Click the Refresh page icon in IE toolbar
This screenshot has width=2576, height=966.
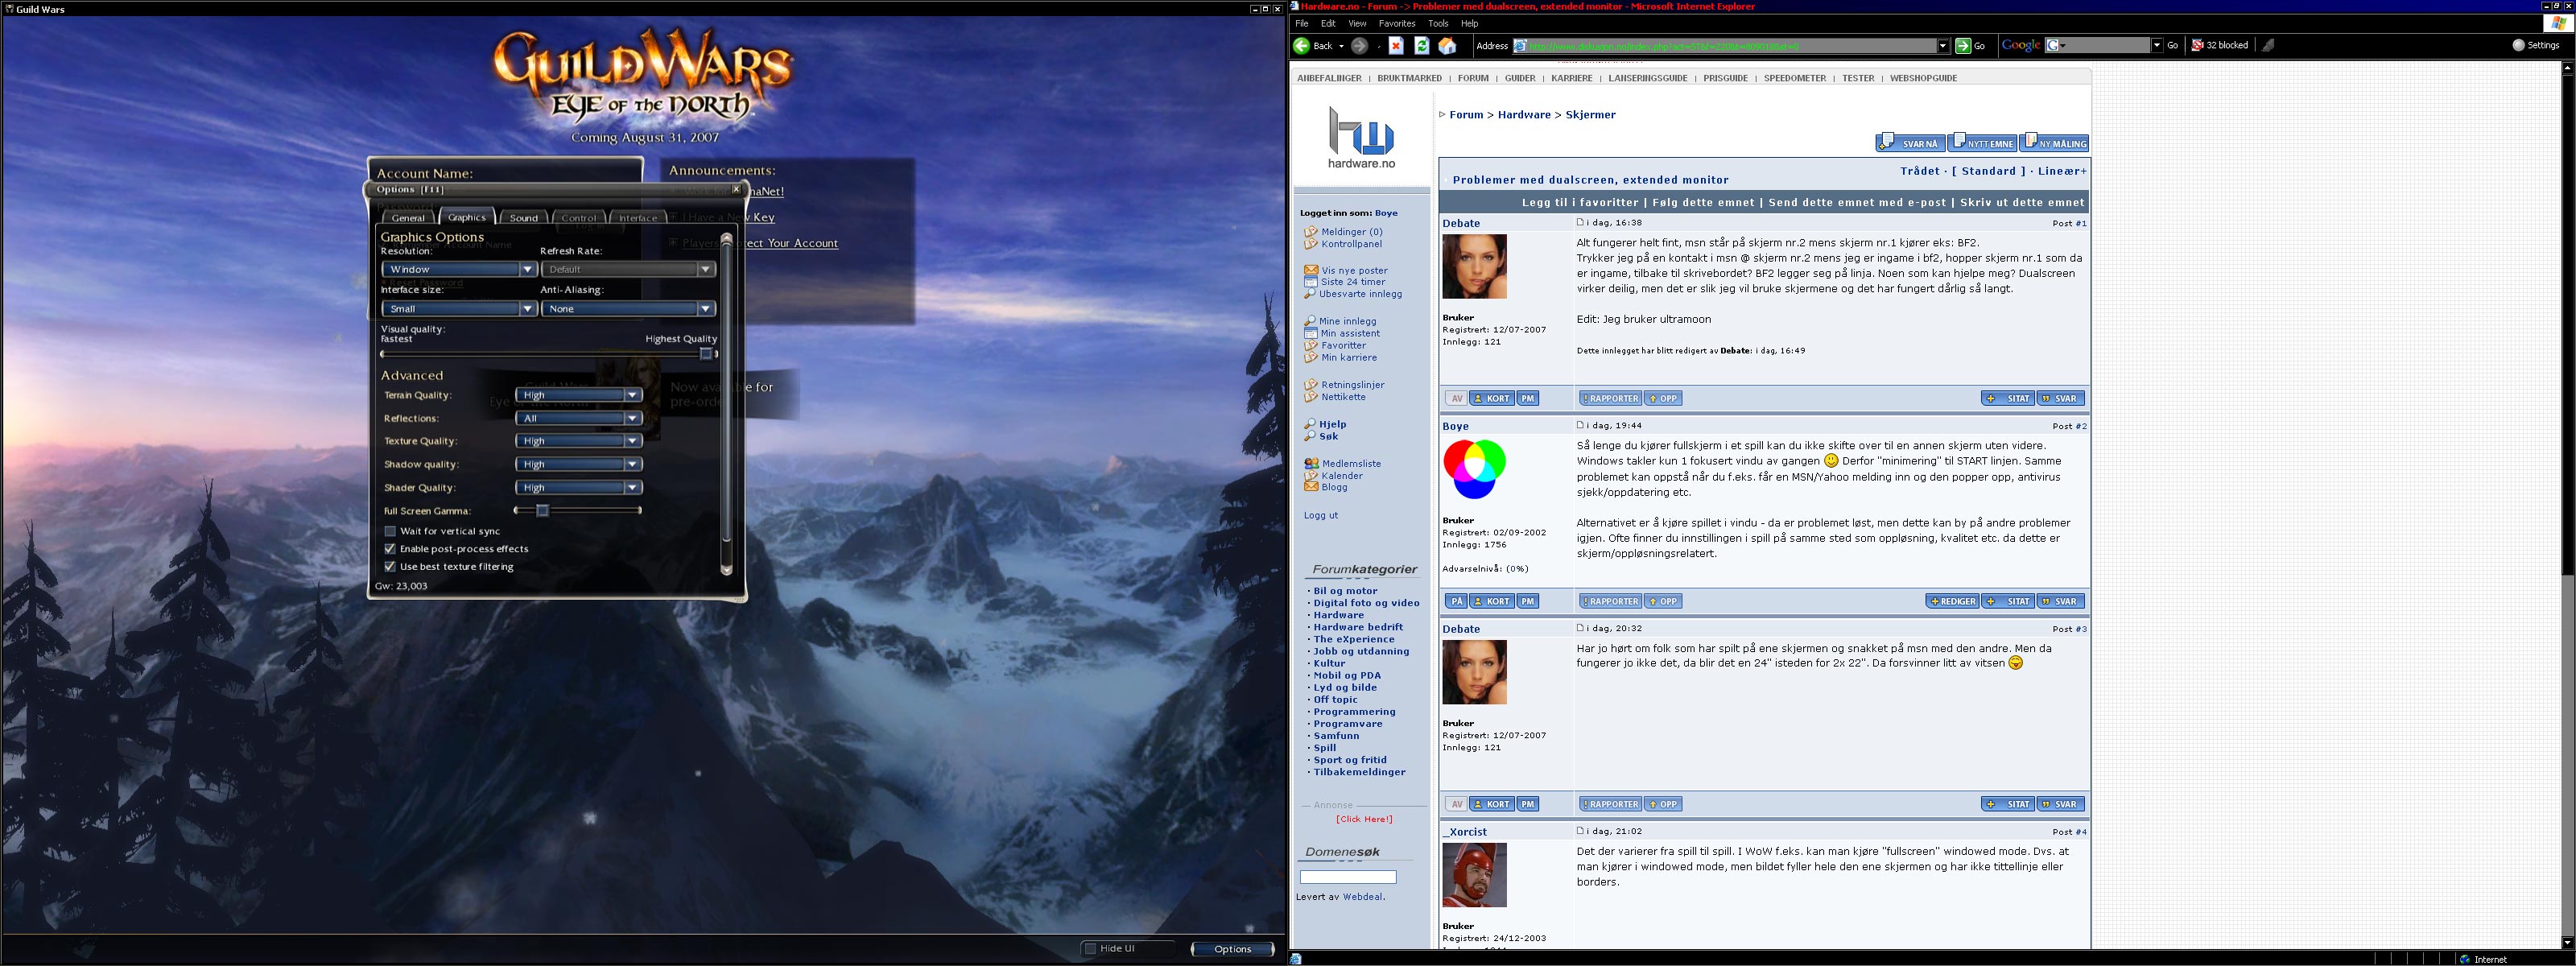tap(1421, 46)
